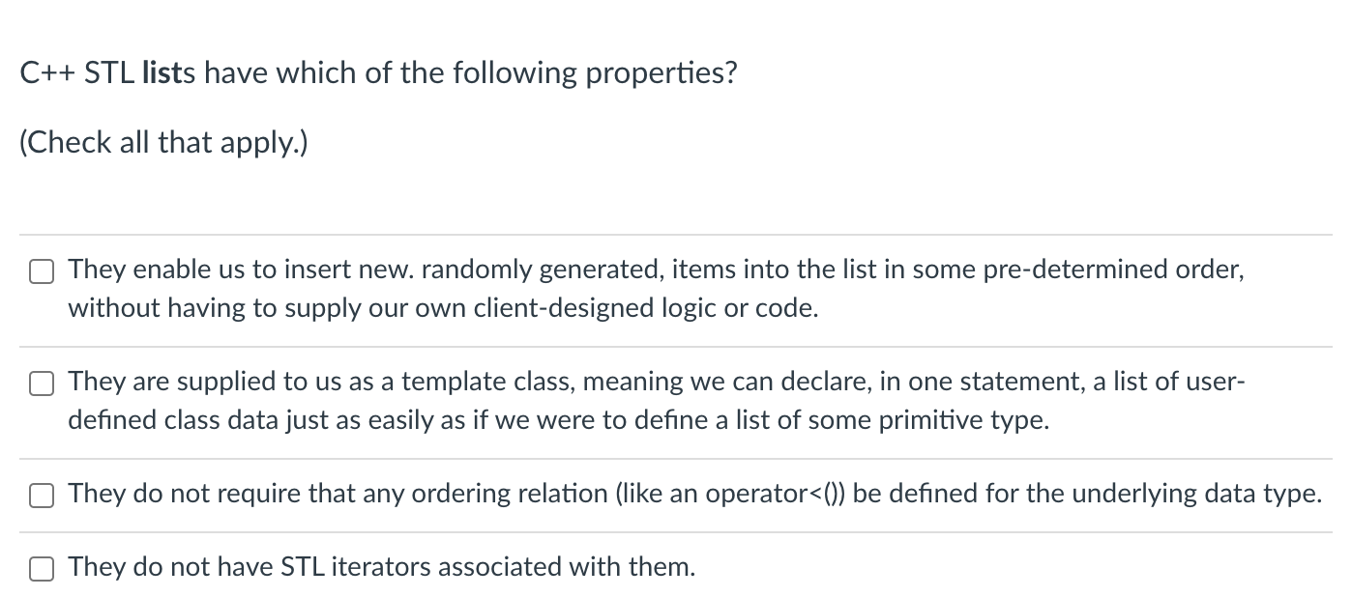Screen dimensions: 1352x597
Task: Enable the checkbox beside 'They are supplied to us as a template class'
Action: 41,384
